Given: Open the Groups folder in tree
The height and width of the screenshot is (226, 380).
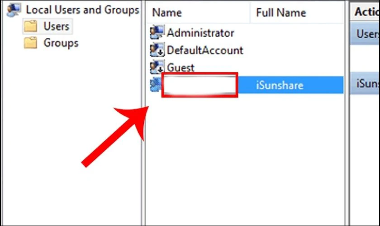Looking at the screenshot, I should pos(61,43).
